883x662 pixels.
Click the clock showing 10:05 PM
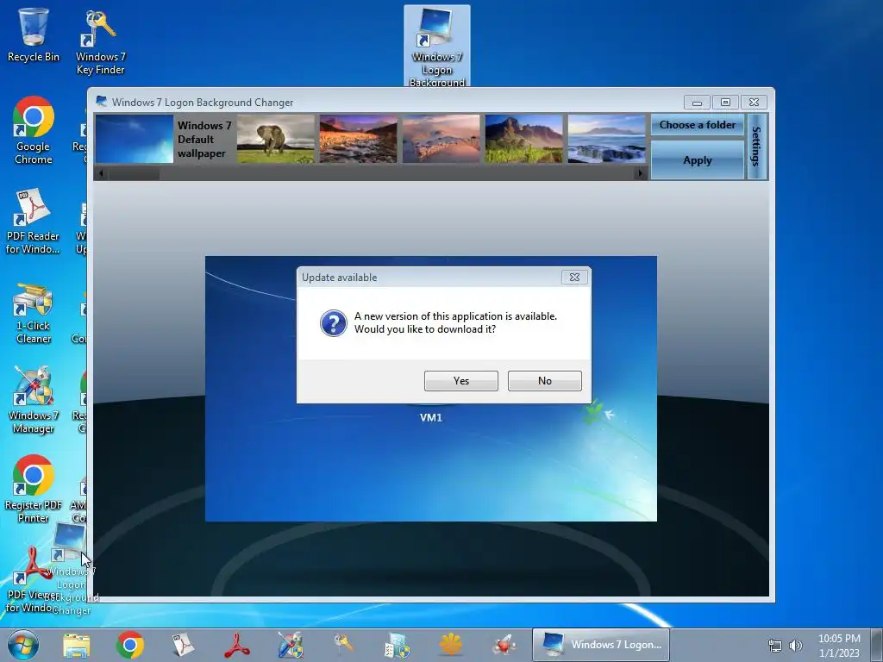point(839,646)
